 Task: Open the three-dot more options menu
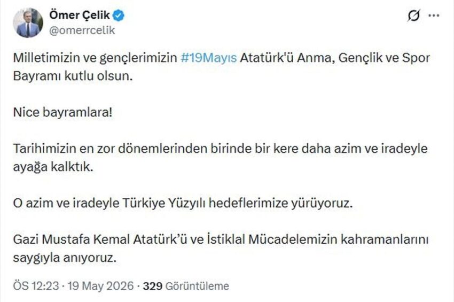point(434,16)
